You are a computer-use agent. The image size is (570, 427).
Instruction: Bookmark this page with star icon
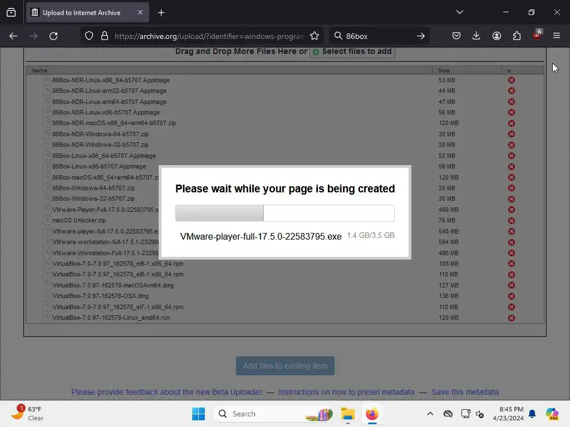click(315, 36)
